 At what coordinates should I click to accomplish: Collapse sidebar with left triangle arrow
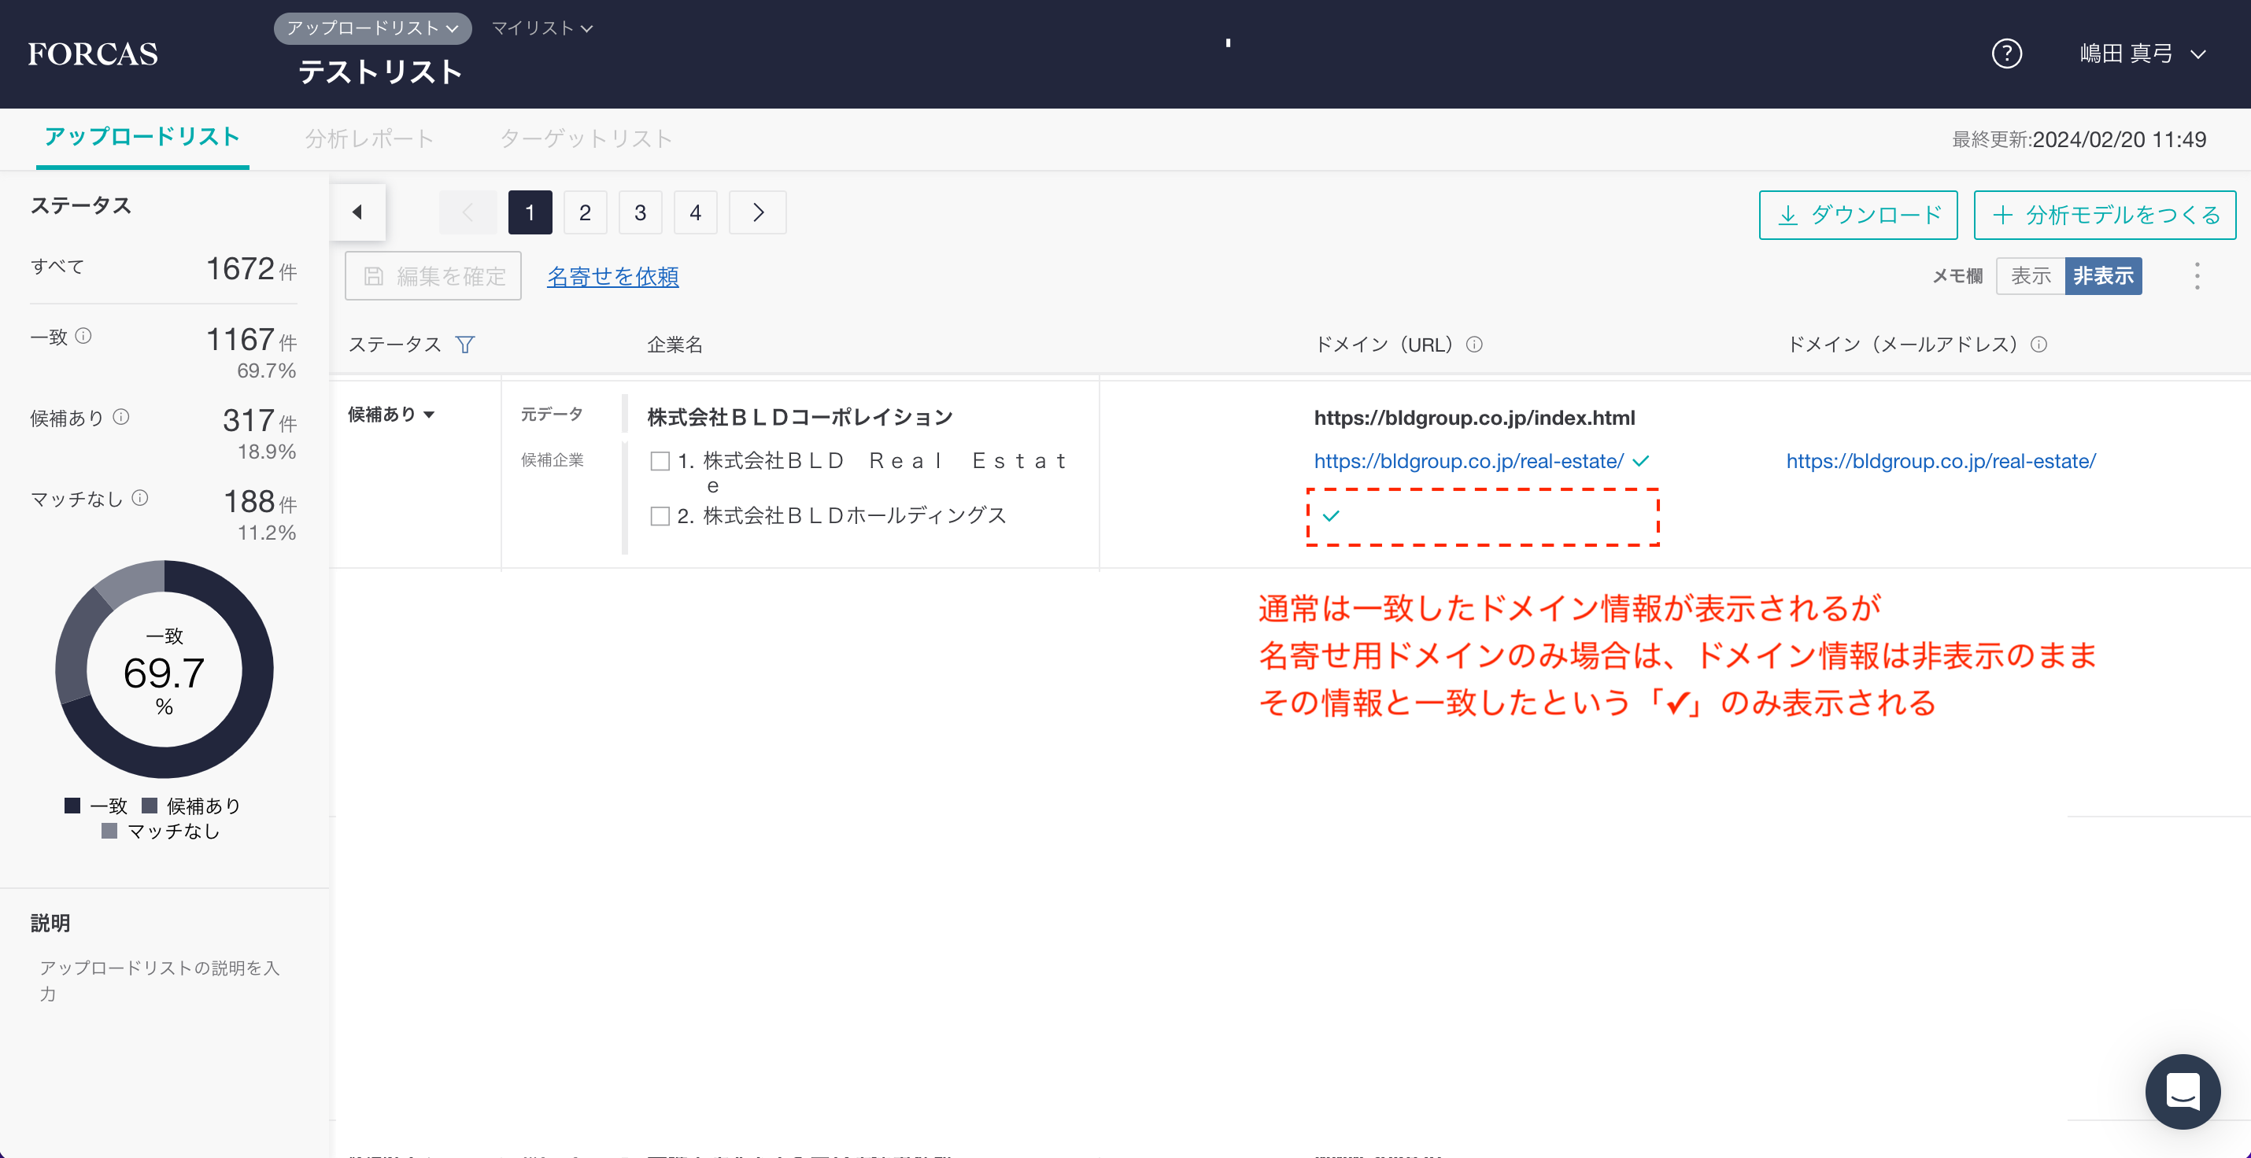coord(357,212)
